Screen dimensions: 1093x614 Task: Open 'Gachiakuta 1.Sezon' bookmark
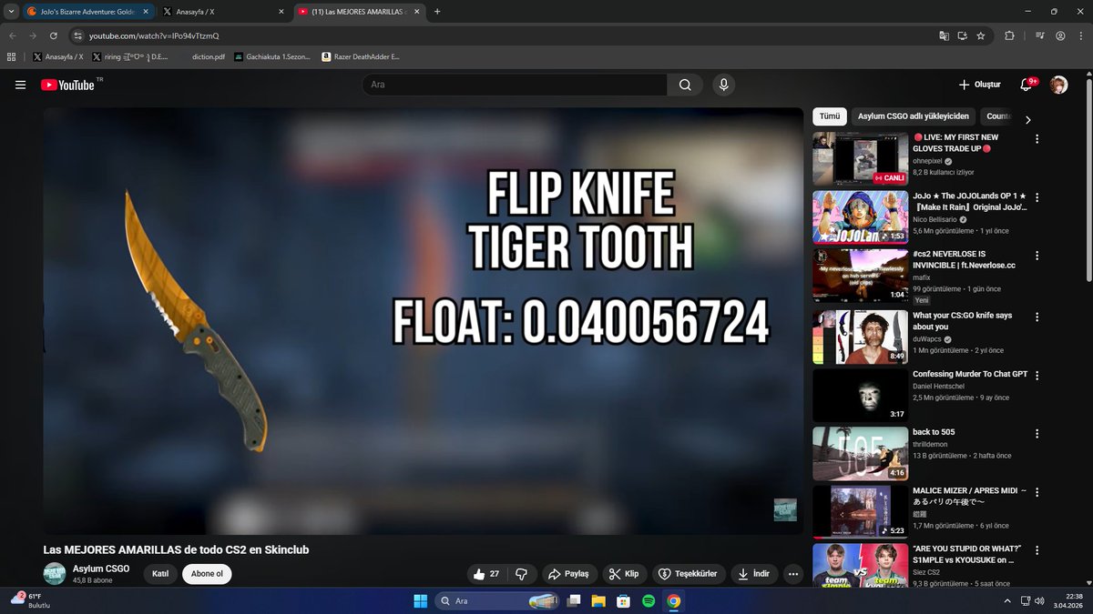tap(271, 56)
